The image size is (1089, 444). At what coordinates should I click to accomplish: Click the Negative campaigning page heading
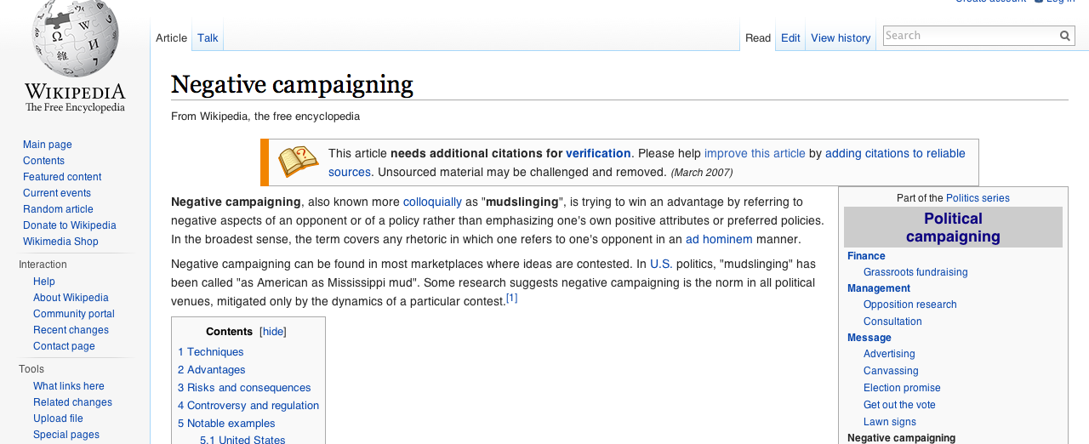[292, 84]
